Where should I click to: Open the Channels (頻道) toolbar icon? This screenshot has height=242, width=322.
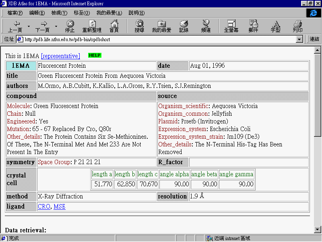click(x=206, y=26)
